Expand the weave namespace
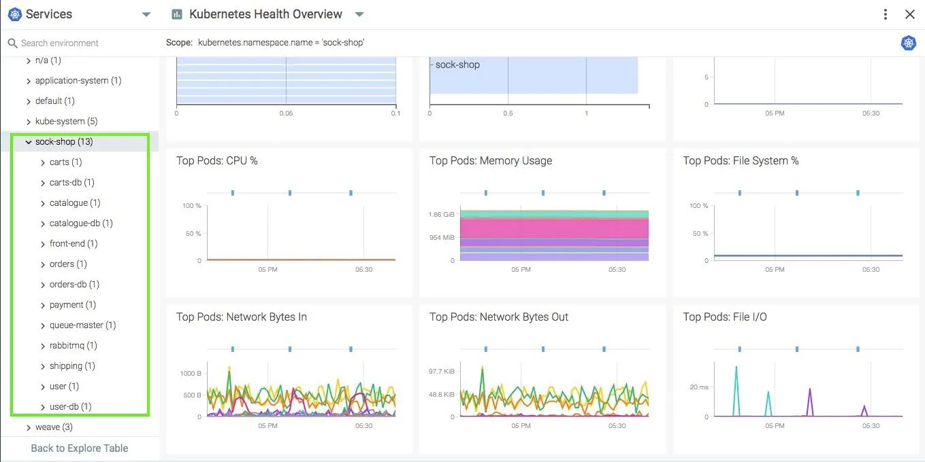Image resolution: width=925 pixels, height=462 pixels. point(29,427)
